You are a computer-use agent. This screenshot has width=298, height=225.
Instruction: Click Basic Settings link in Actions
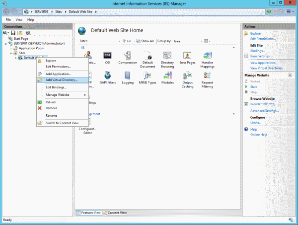(261, 56)
